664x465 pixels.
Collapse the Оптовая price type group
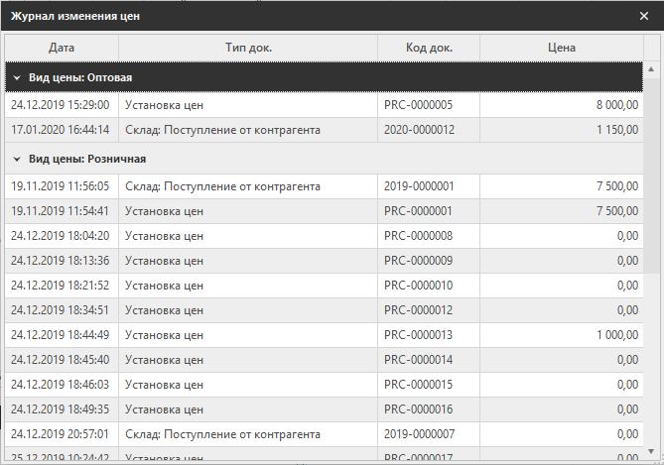coord(17,77)
